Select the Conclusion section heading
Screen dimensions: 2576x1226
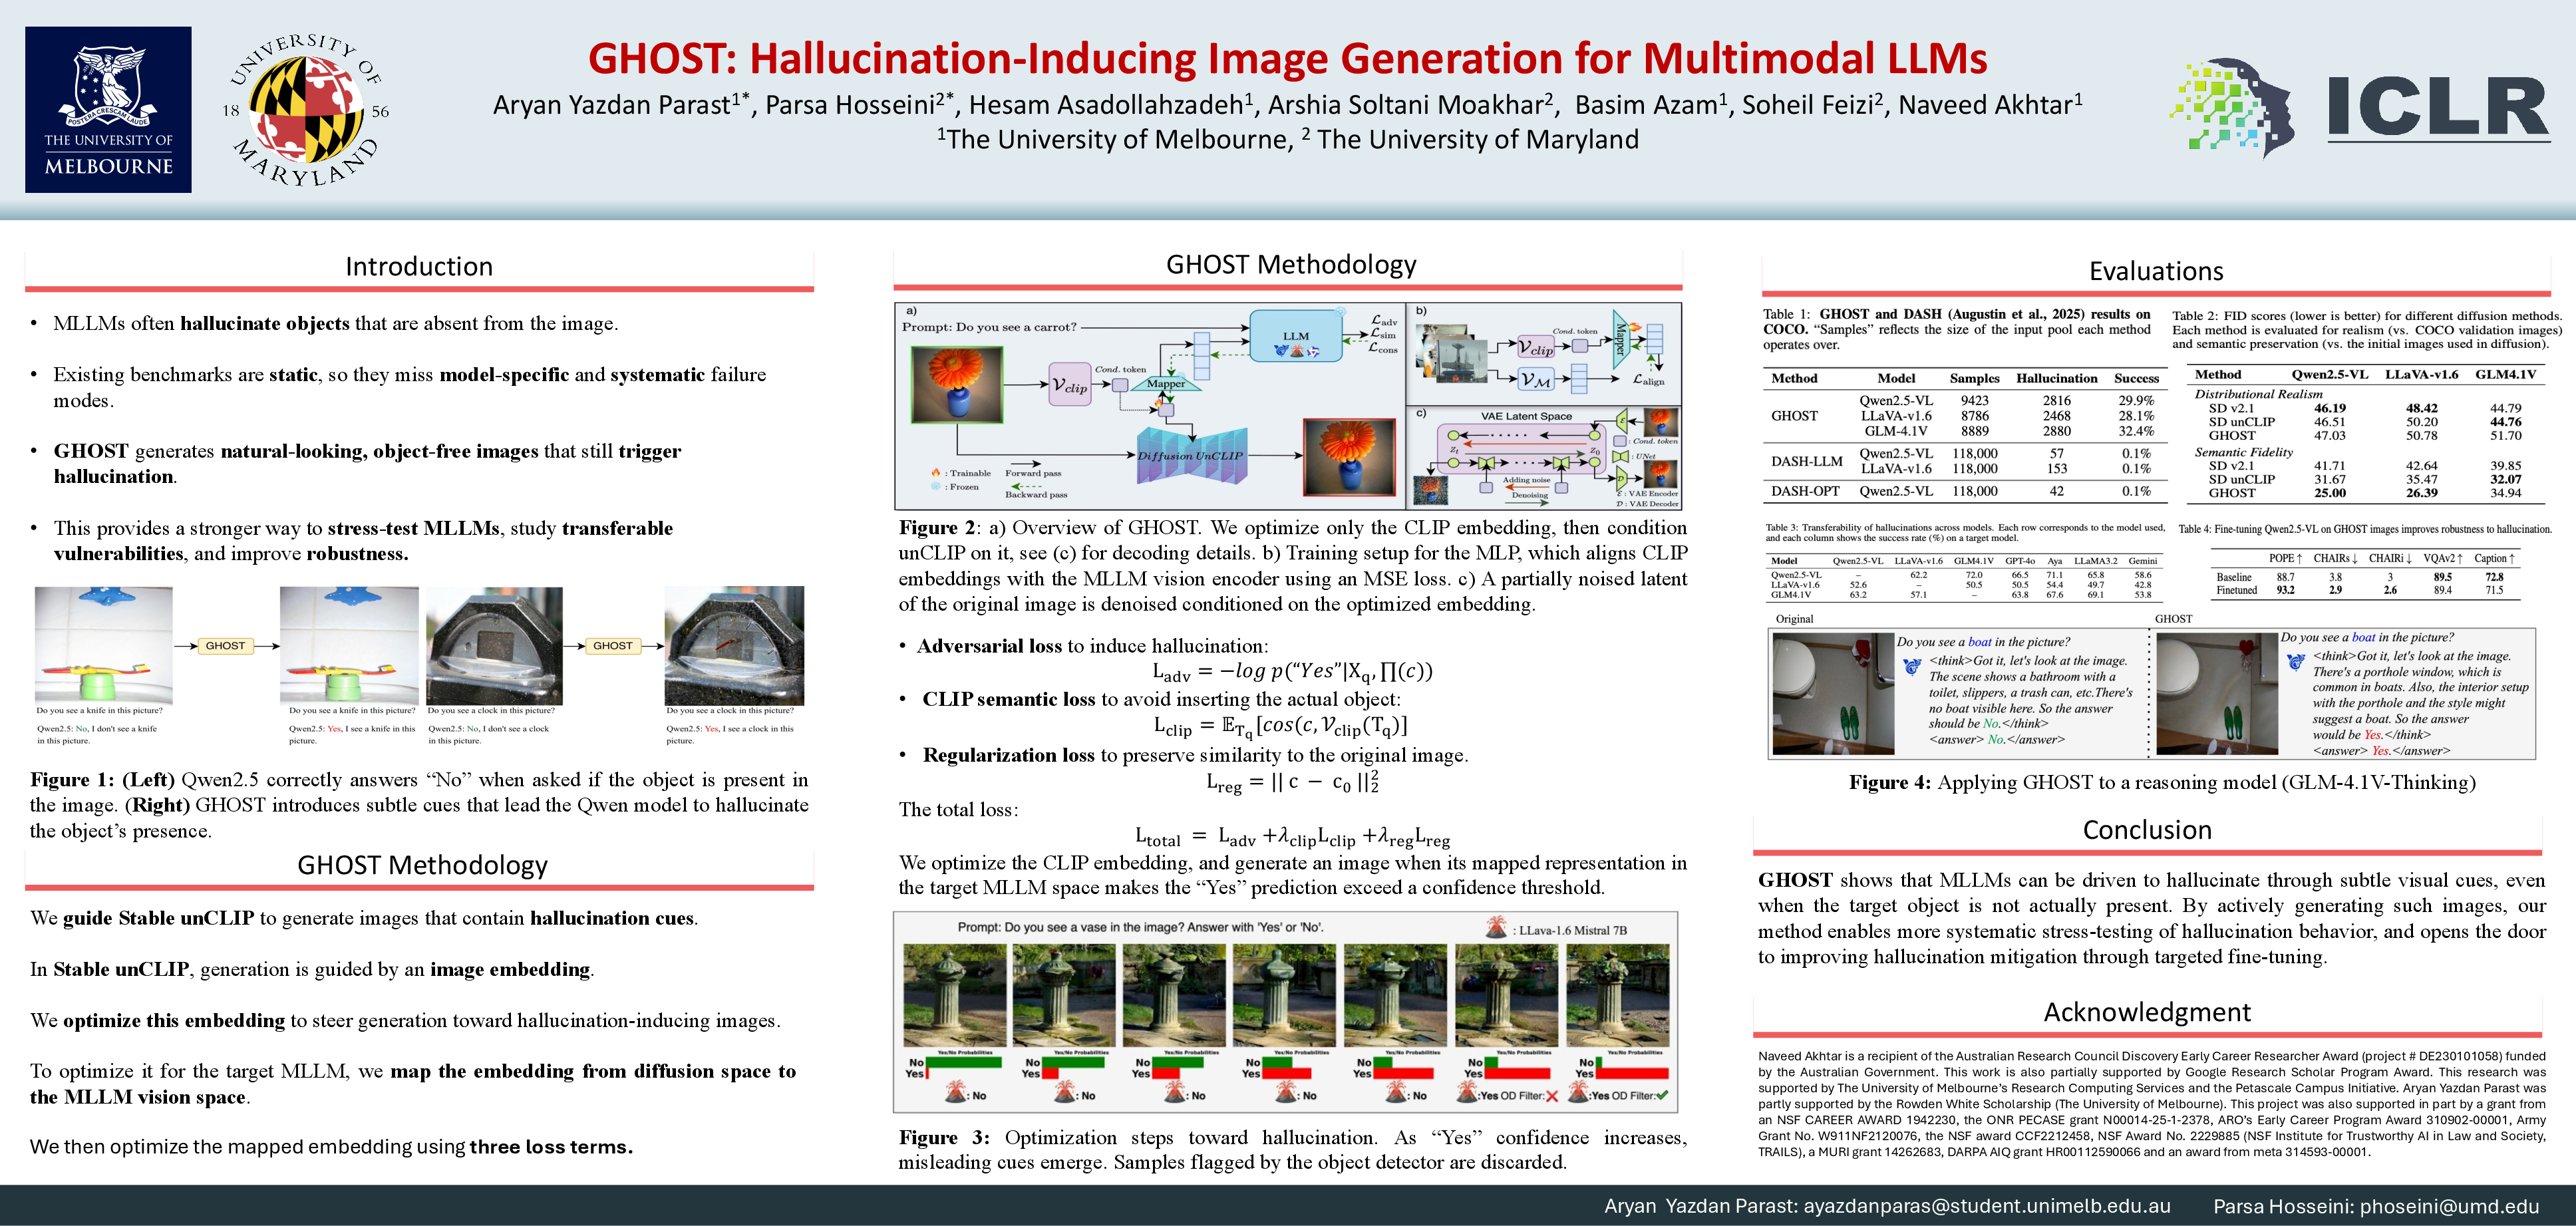pyautogui.click(x=2147, y=830)
